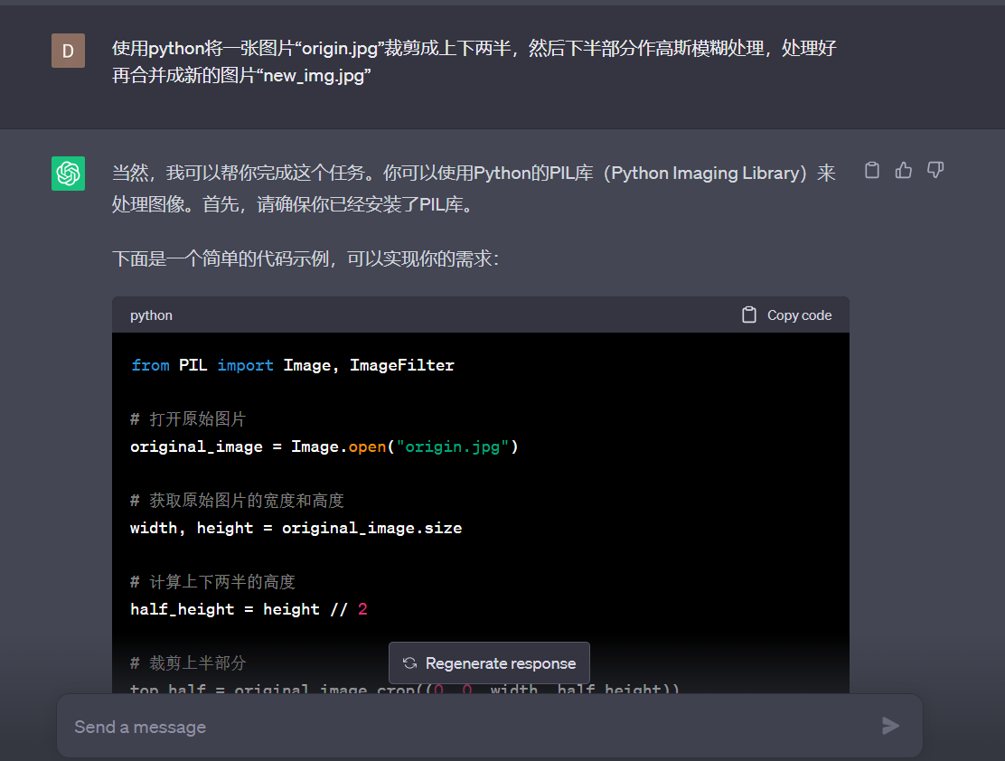1005x761 pixels.
Task: Give positive feedback using the like icon
Action: (x=904, y=170)
